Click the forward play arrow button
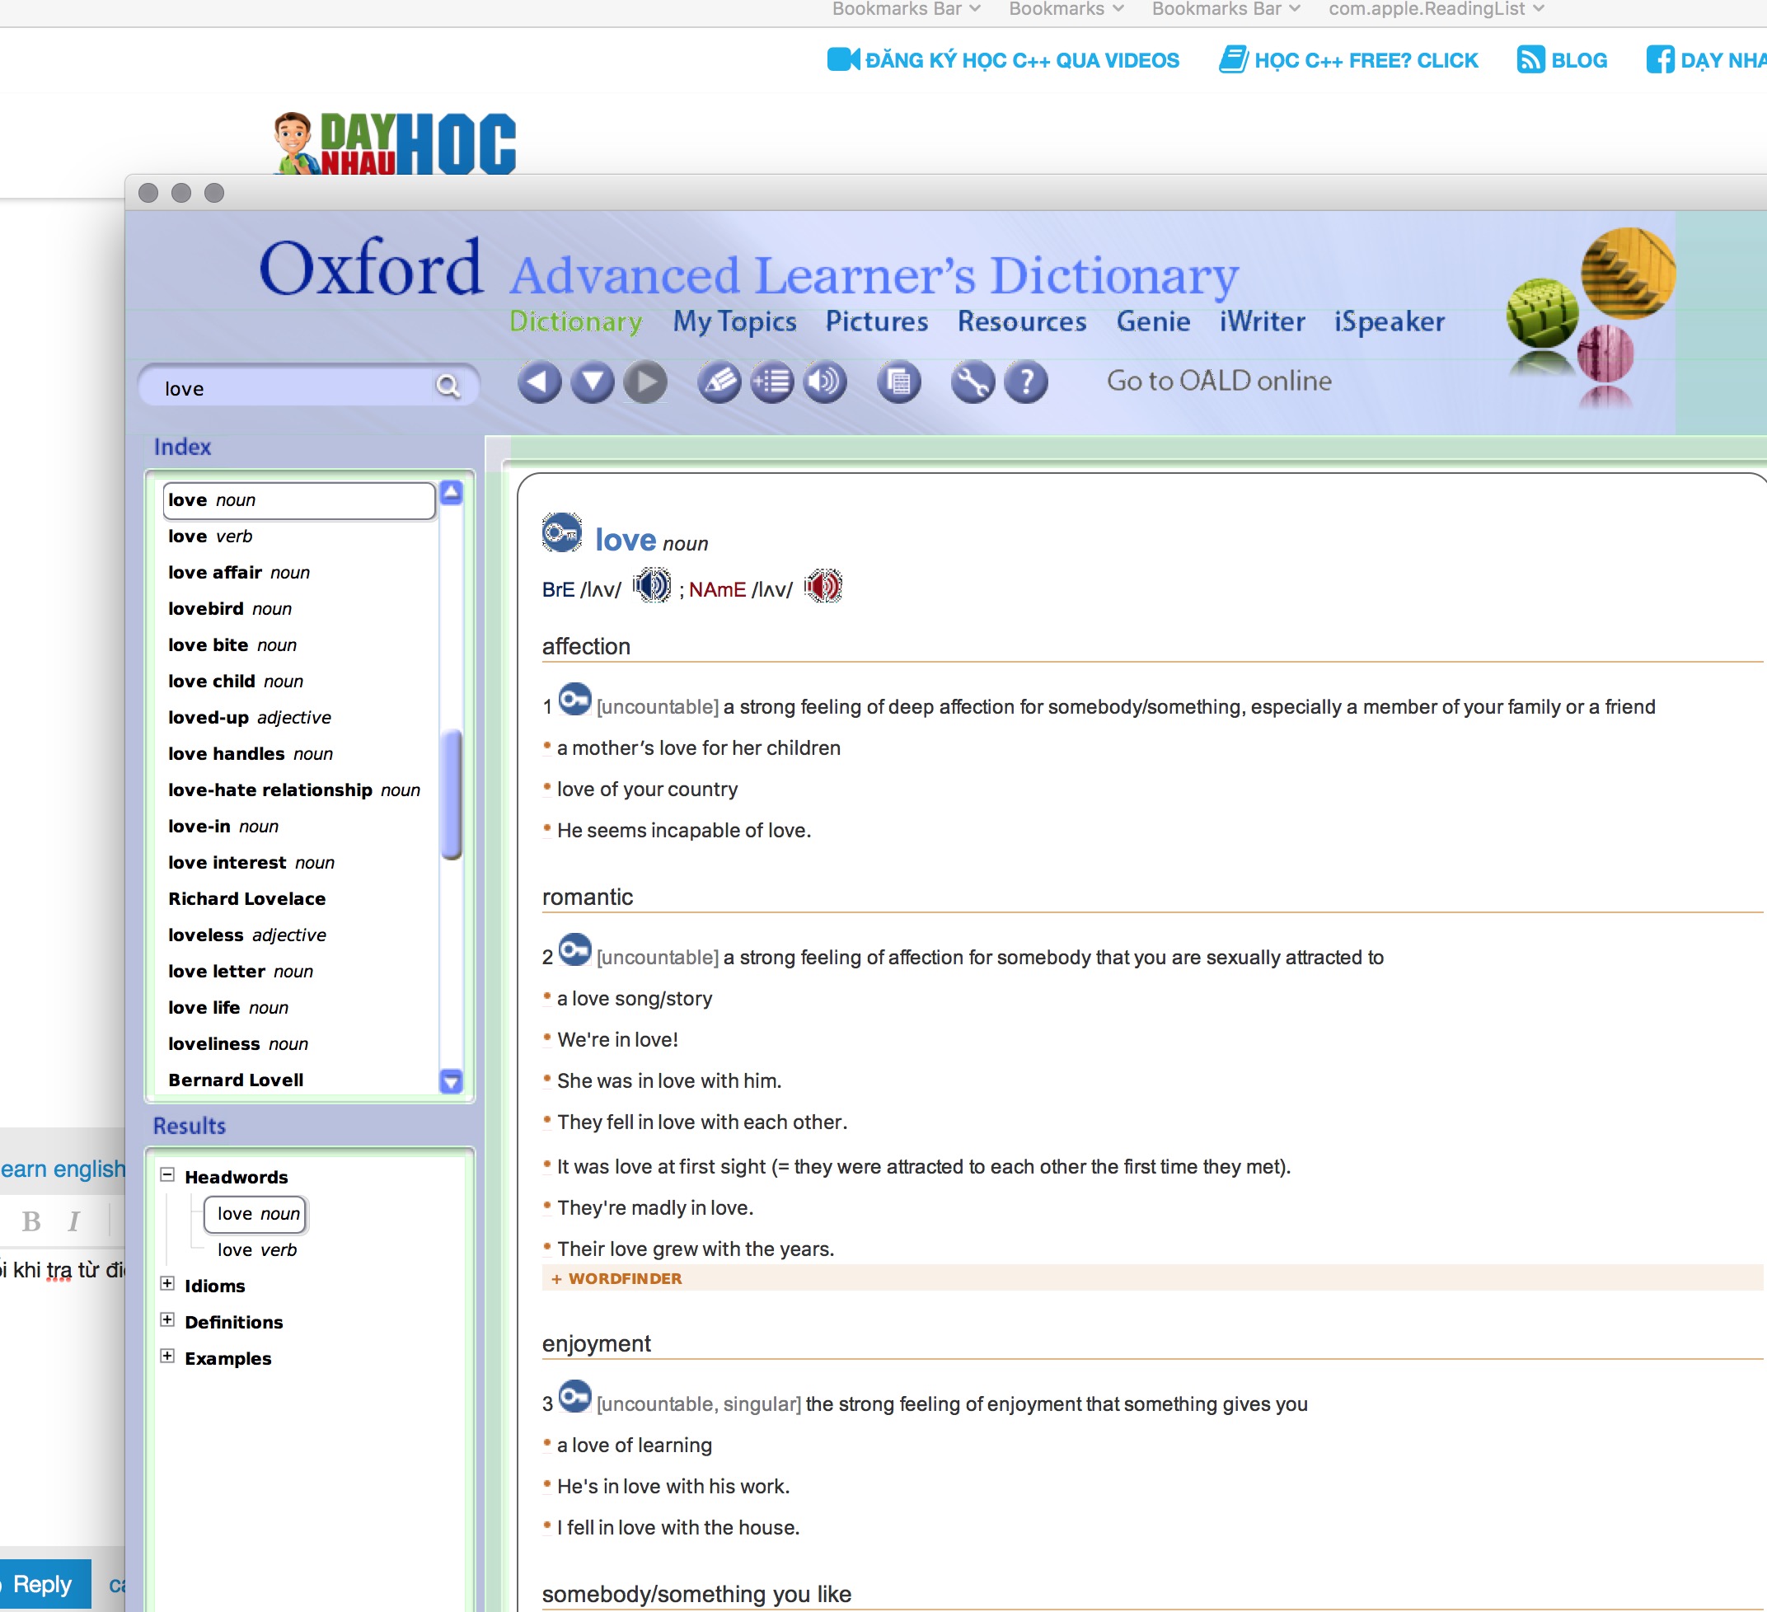The width and height of the screenshot is (1767, 1612). pos(646,382)
